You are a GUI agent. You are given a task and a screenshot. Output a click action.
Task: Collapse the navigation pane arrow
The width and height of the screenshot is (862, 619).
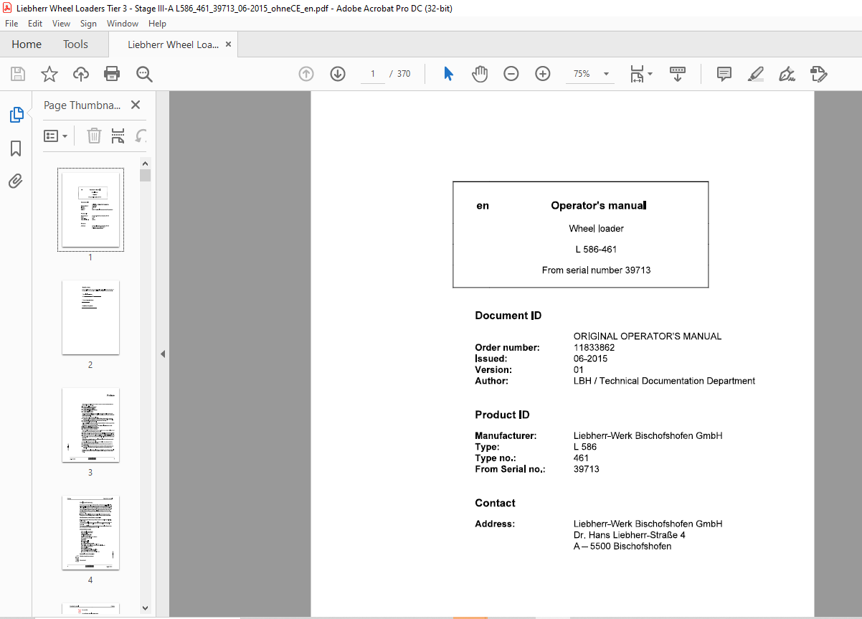pos(163,354)
